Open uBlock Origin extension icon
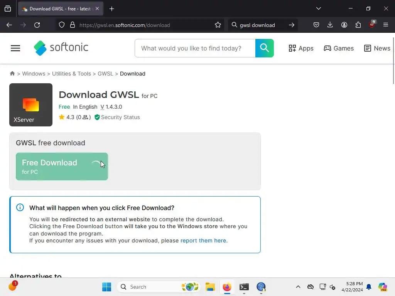 [372, 24]
